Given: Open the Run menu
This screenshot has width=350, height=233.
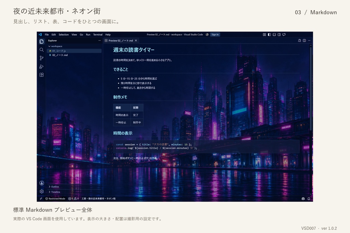Looking at the screenshot, I should [x=88, y=34].
